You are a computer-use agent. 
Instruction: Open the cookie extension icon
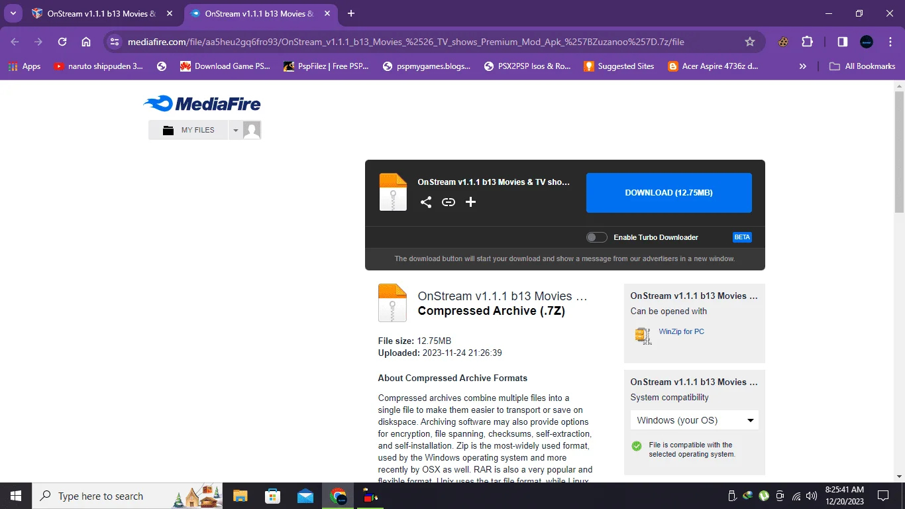(783, 42)
